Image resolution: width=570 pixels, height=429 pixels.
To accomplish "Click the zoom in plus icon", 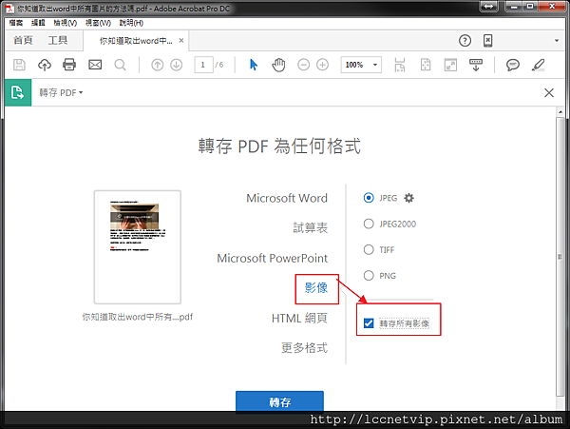I will (322, 65).
